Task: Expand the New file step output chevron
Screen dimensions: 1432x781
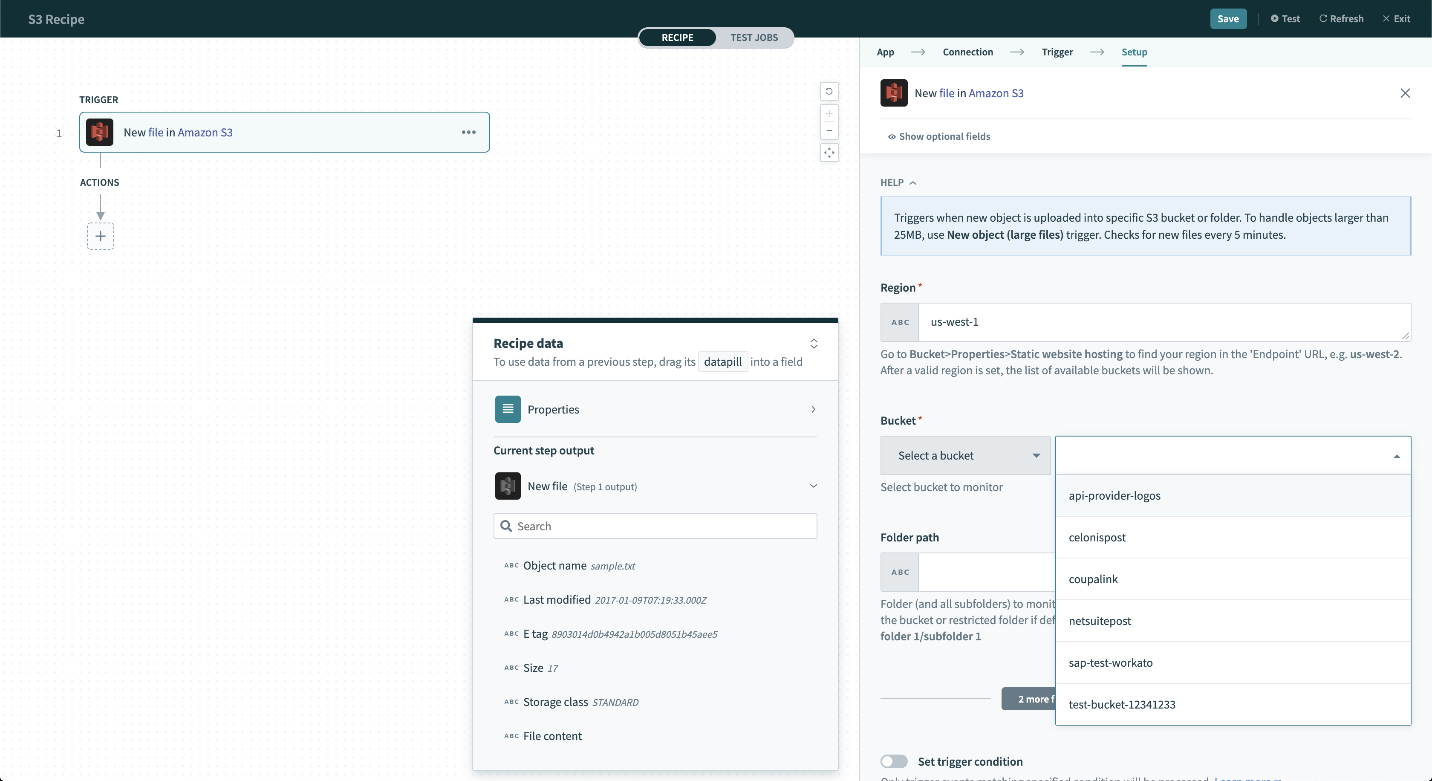Action: tap(812, 484)
